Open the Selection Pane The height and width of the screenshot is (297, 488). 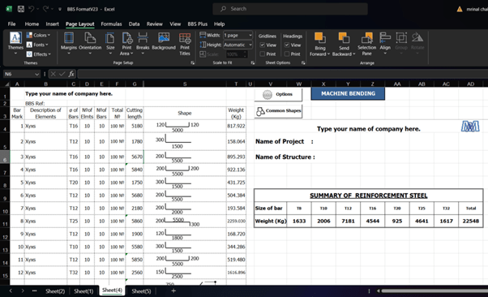tap(366, 45)
